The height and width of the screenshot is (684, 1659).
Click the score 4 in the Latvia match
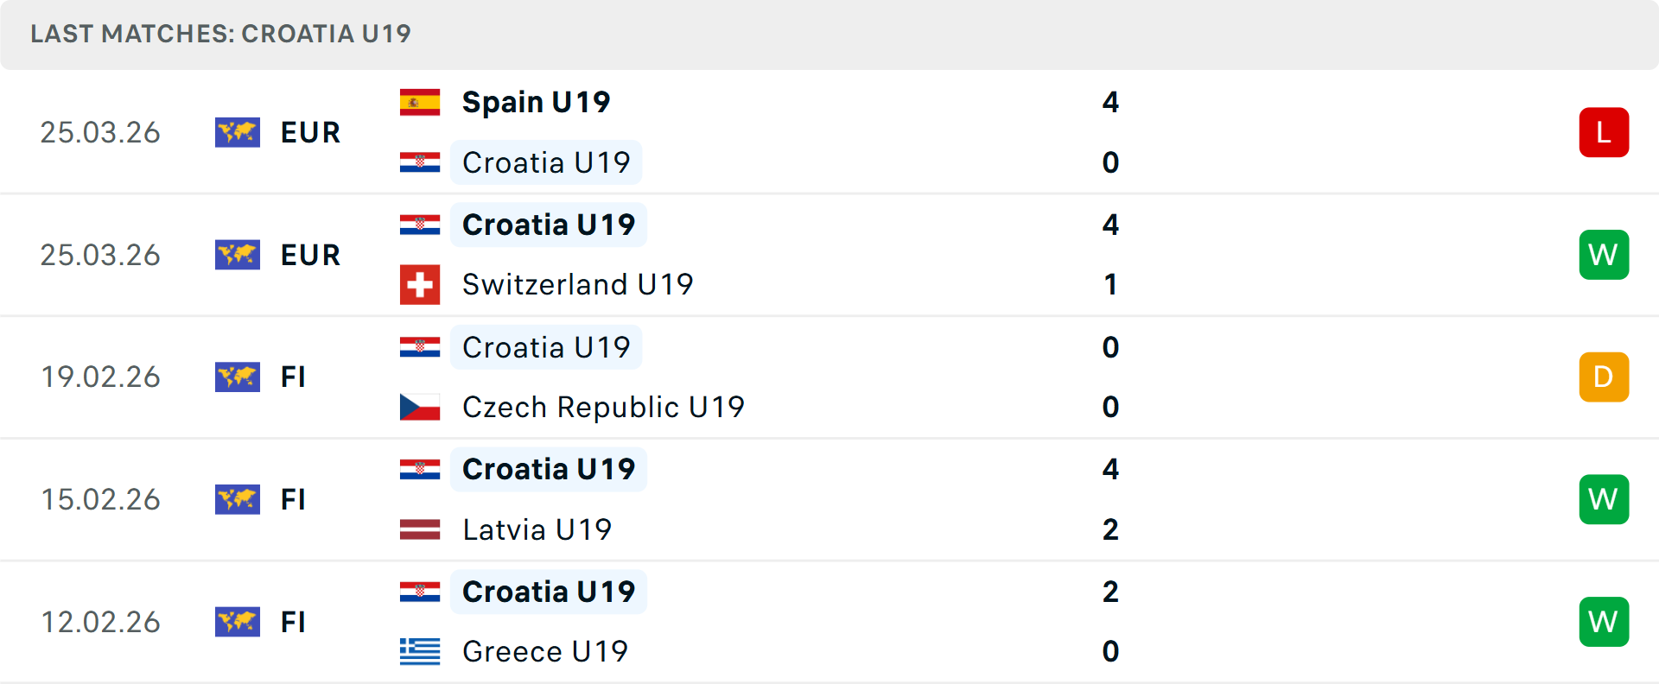pyautogui.click(x=1111, y=470)
